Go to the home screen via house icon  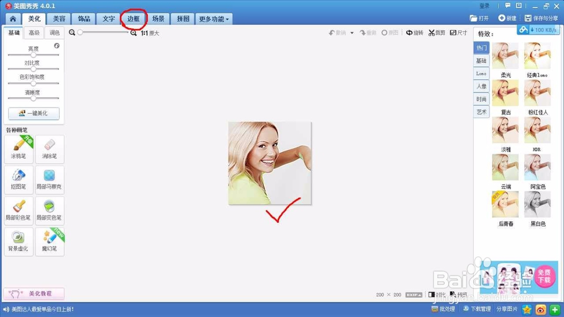pos(13,19)
